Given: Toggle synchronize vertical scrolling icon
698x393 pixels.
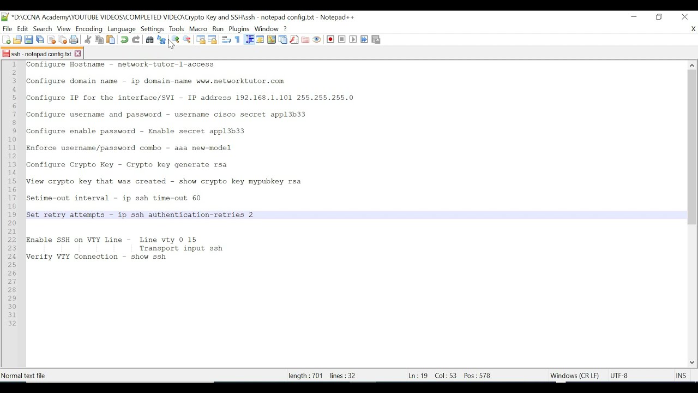Looking at the screenshot, I should pos(201,40).
